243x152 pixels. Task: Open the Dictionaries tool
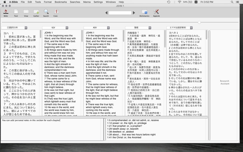click(x=144, y=13)
